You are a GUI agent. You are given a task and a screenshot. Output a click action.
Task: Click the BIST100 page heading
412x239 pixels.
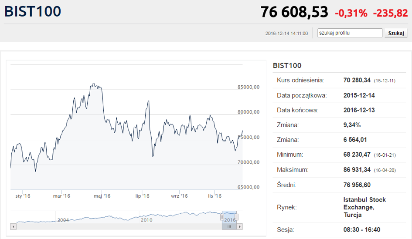tap(33, 12)
